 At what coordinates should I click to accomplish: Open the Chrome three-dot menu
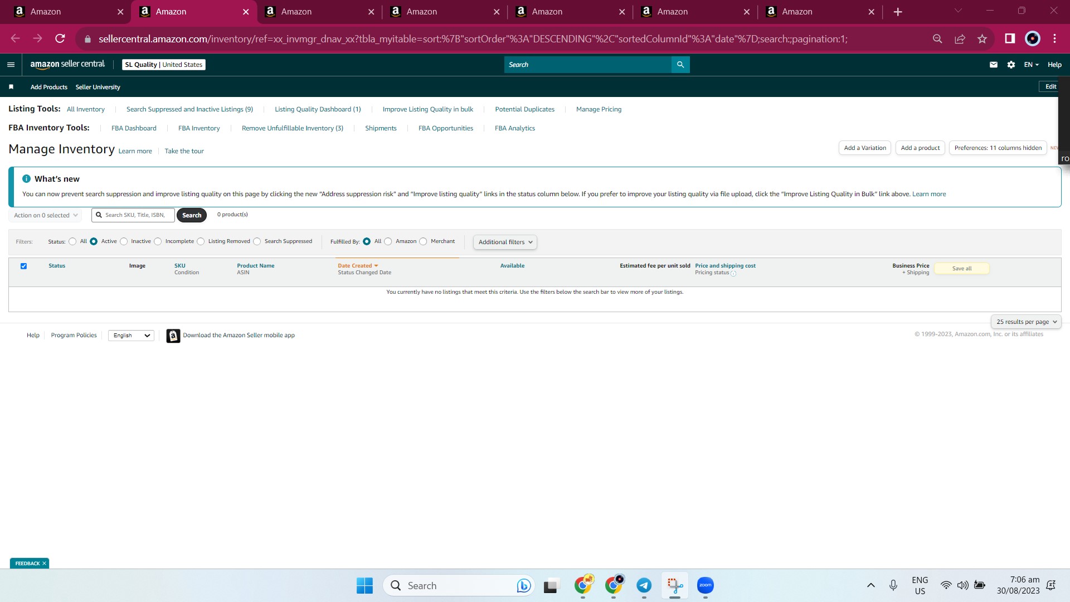pos(1054,38)
